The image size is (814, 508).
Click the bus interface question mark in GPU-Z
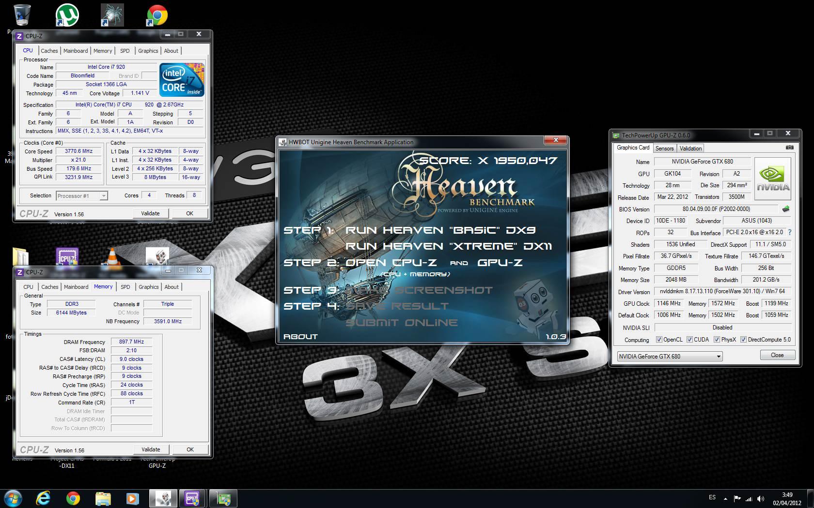790,232
